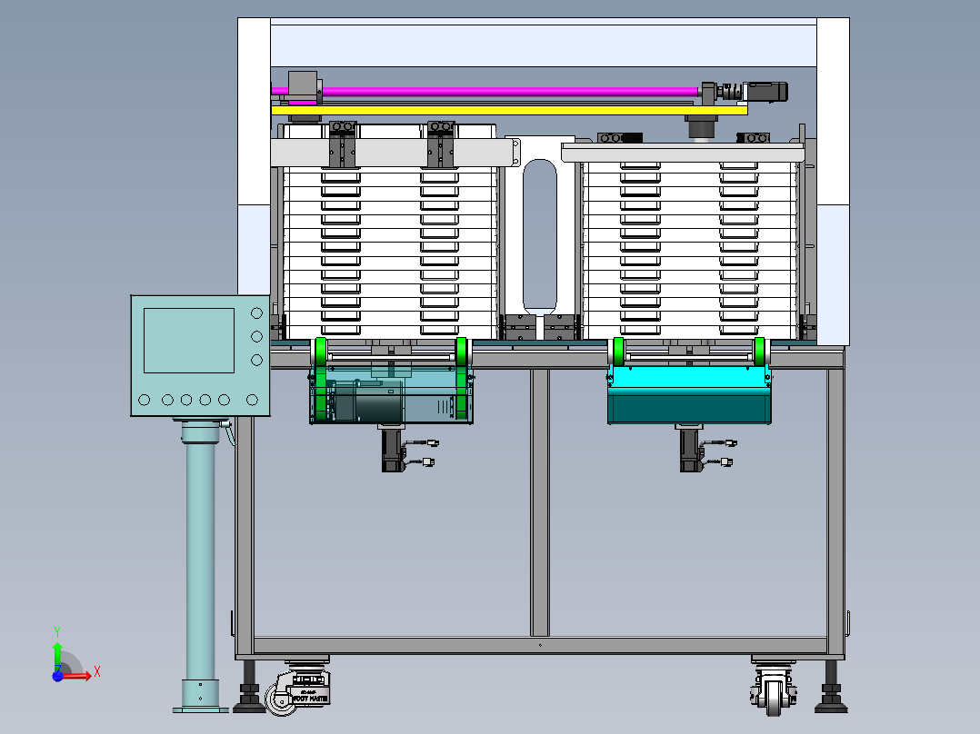Select the solid cyan cover under right stack
Viewport: 980px width, 734px height.
[x=689, y=395]
